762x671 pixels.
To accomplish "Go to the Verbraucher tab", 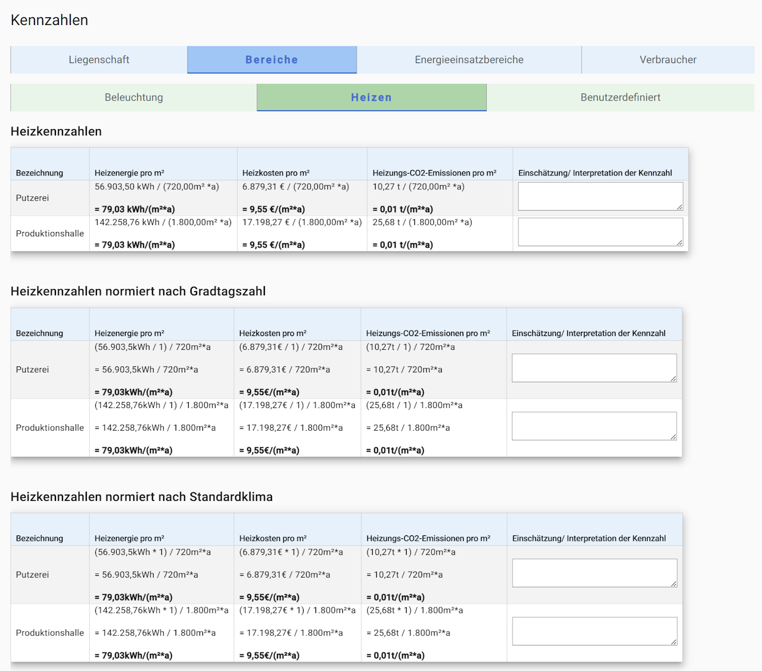I will (x=667, y=59).
